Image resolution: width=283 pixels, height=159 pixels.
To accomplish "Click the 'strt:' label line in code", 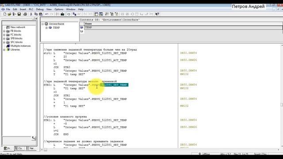I will click(x=85, y=53).
